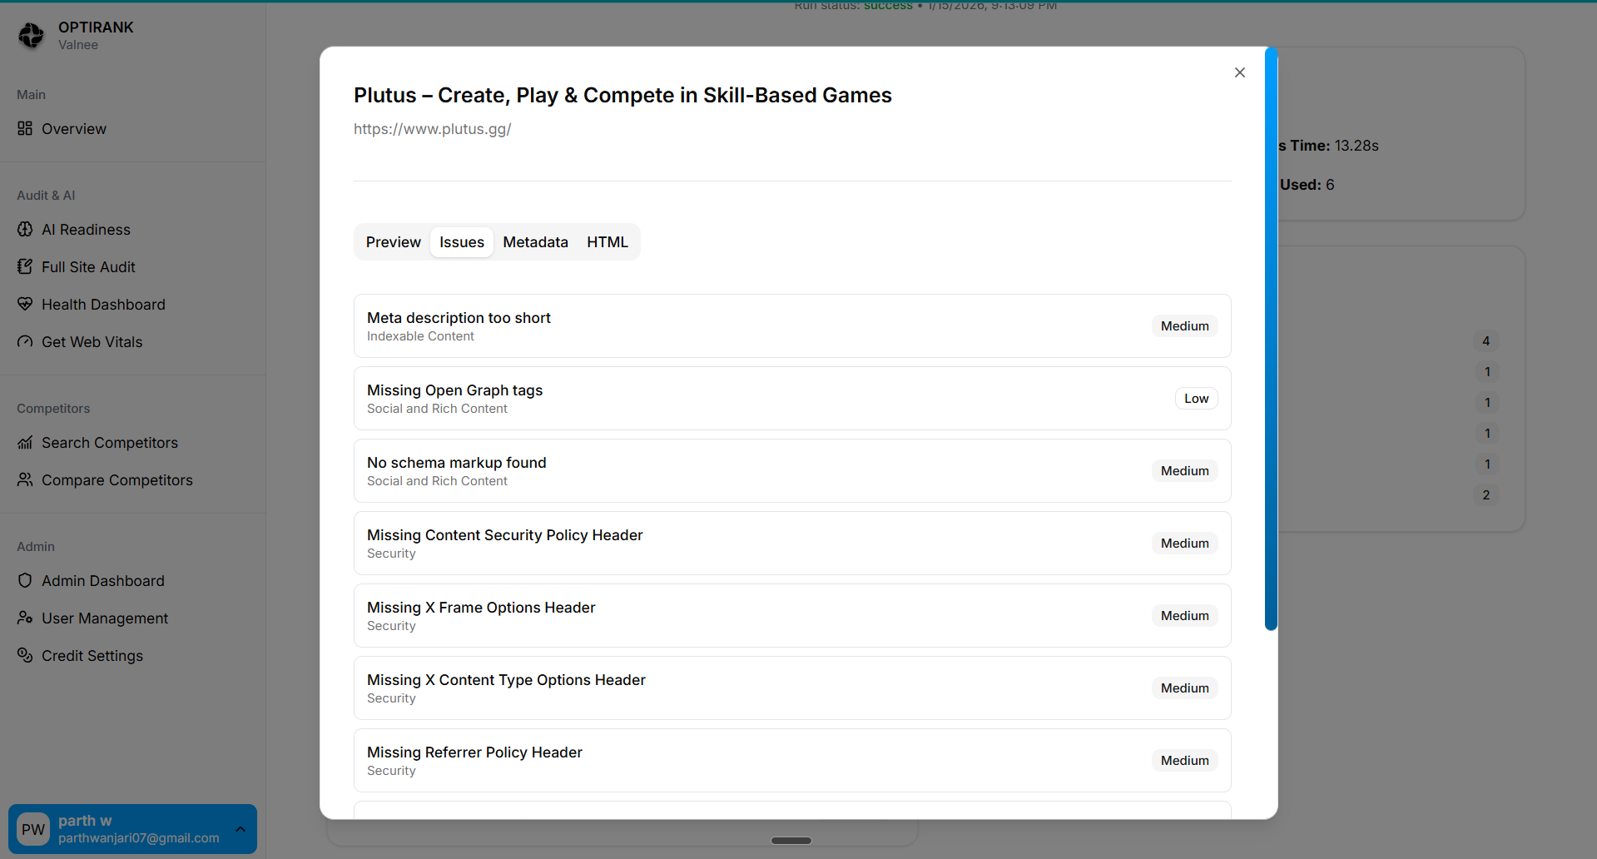This screenshot has width=1597, height=859.
Task: Select Missing X Content Type Options Header
Action: click(792, 688)
